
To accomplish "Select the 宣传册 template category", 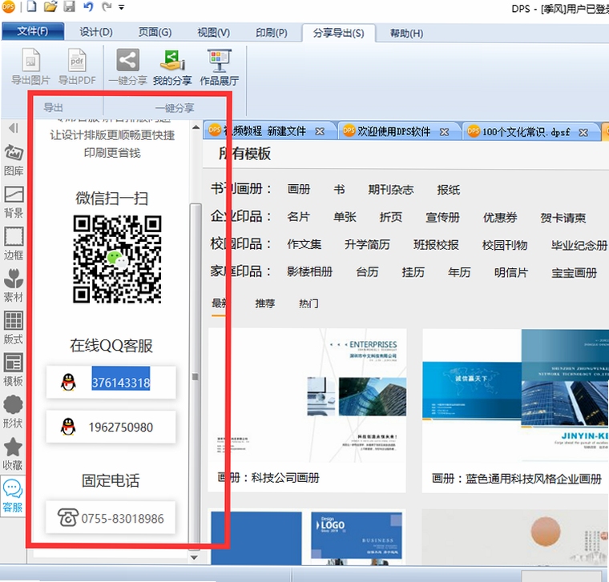I will [443, 217].
